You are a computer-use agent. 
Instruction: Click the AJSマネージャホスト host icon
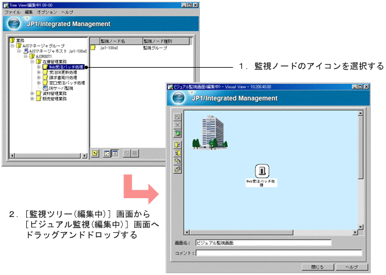pyautogui.click(x=26, y=51)
